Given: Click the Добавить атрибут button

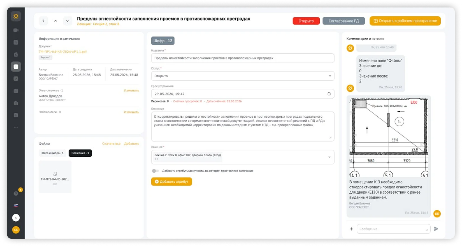Looking at the screenshot, I should (x=171, y=182).
